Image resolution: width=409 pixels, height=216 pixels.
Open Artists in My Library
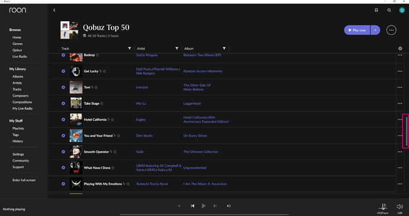[x=17, y=83]
